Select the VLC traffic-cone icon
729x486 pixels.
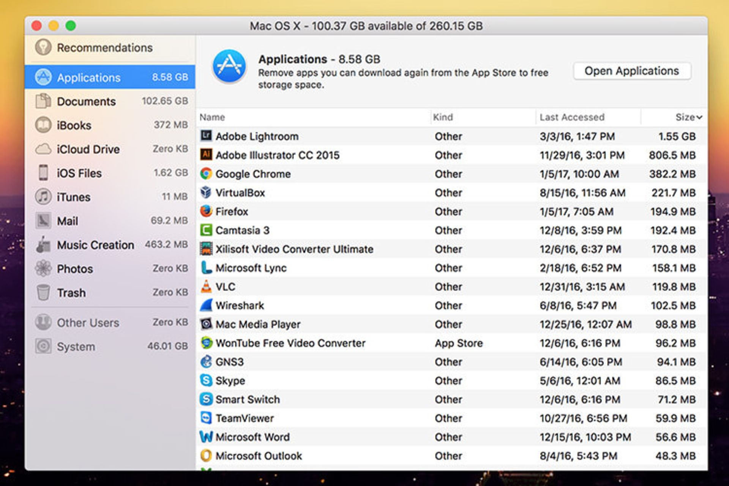205,287
